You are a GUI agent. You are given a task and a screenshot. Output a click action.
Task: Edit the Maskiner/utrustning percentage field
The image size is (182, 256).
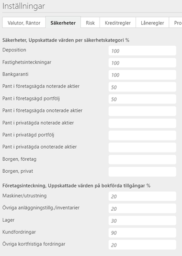tap(142, 196)
